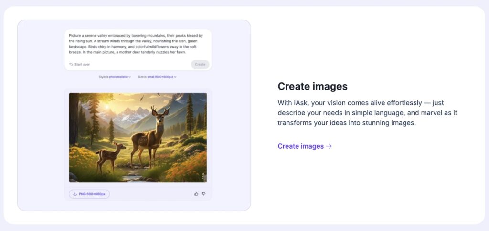The image size is (489, 231).
Task: Click the thumbs down icon below the image
Action: 203,194
